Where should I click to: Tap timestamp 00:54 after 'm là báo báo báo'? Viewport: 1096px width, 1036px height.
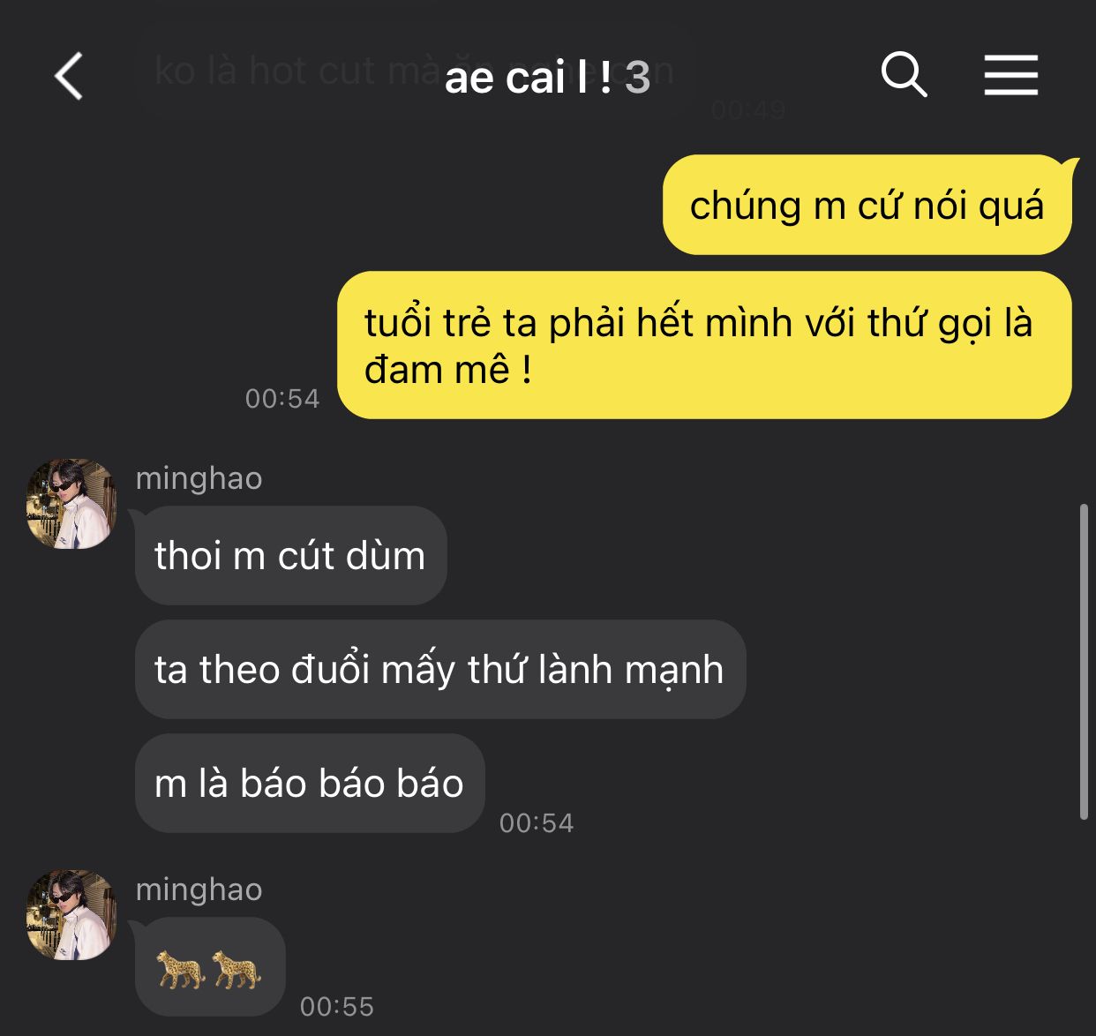[537, 823]
